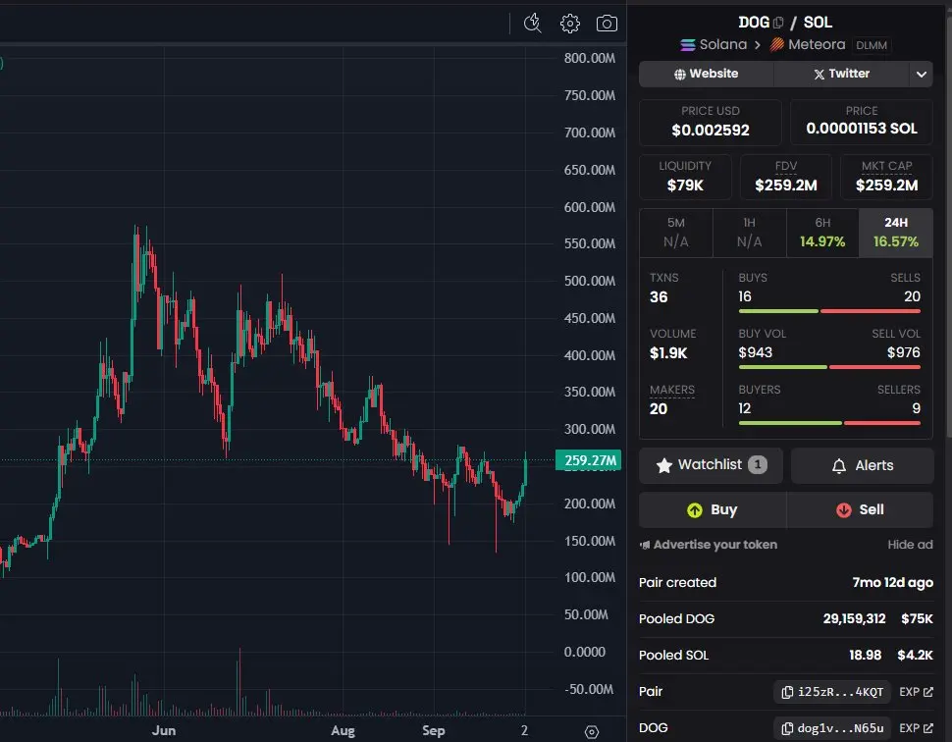
Task: Click buys versus sells ratio bar
Action: (x=829, y=311)
